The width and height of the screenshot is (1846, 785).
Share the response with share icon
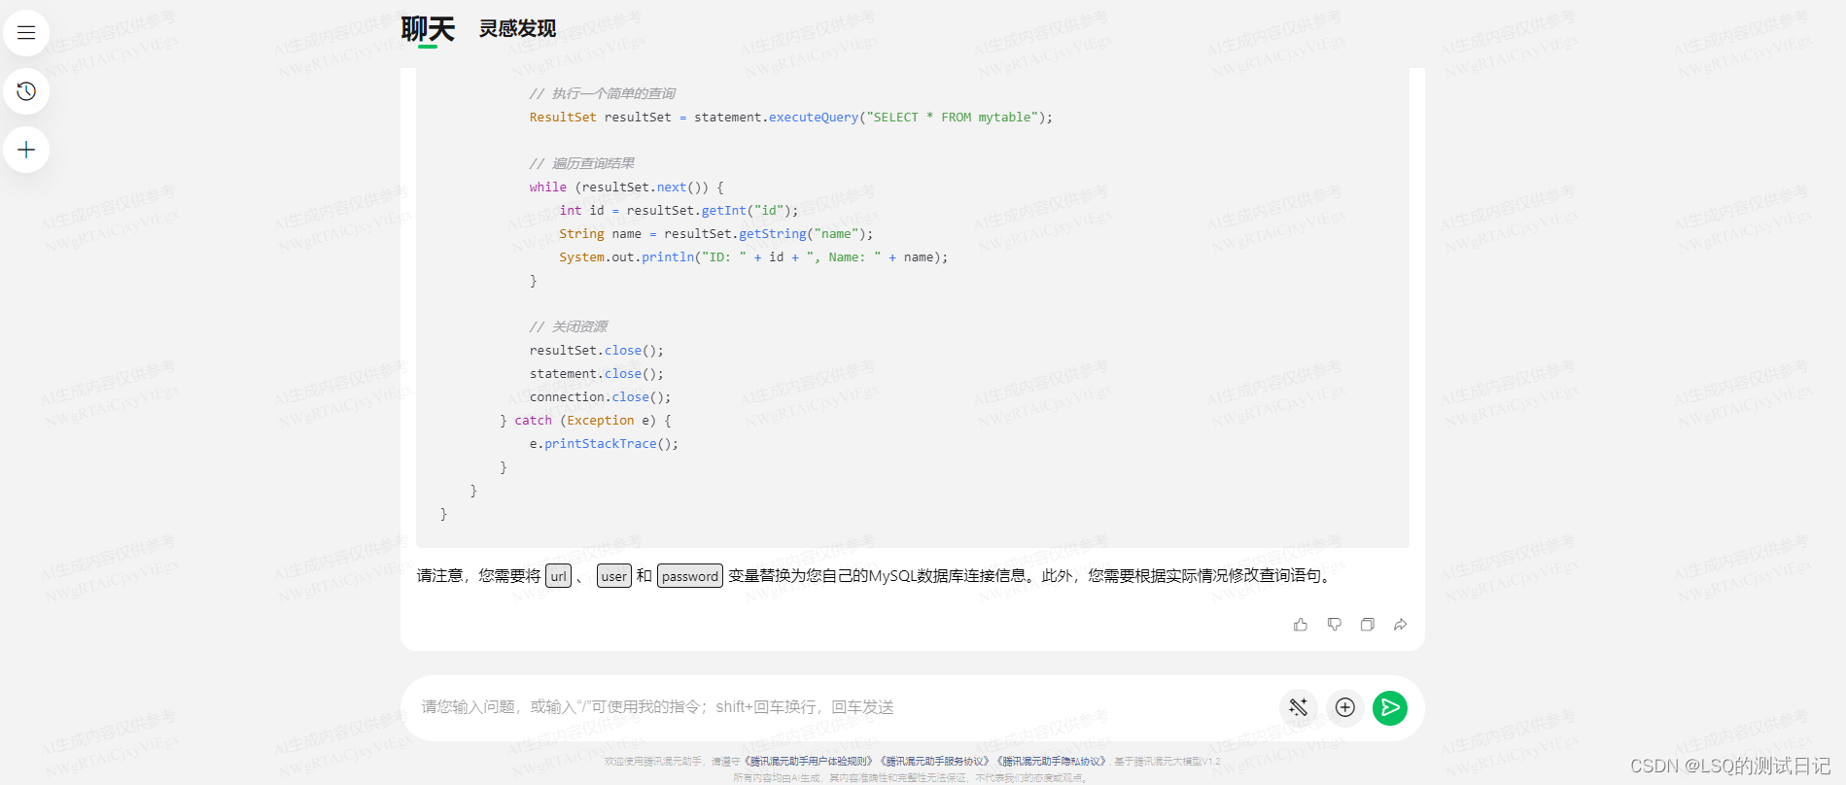[x=1401, y=625]
